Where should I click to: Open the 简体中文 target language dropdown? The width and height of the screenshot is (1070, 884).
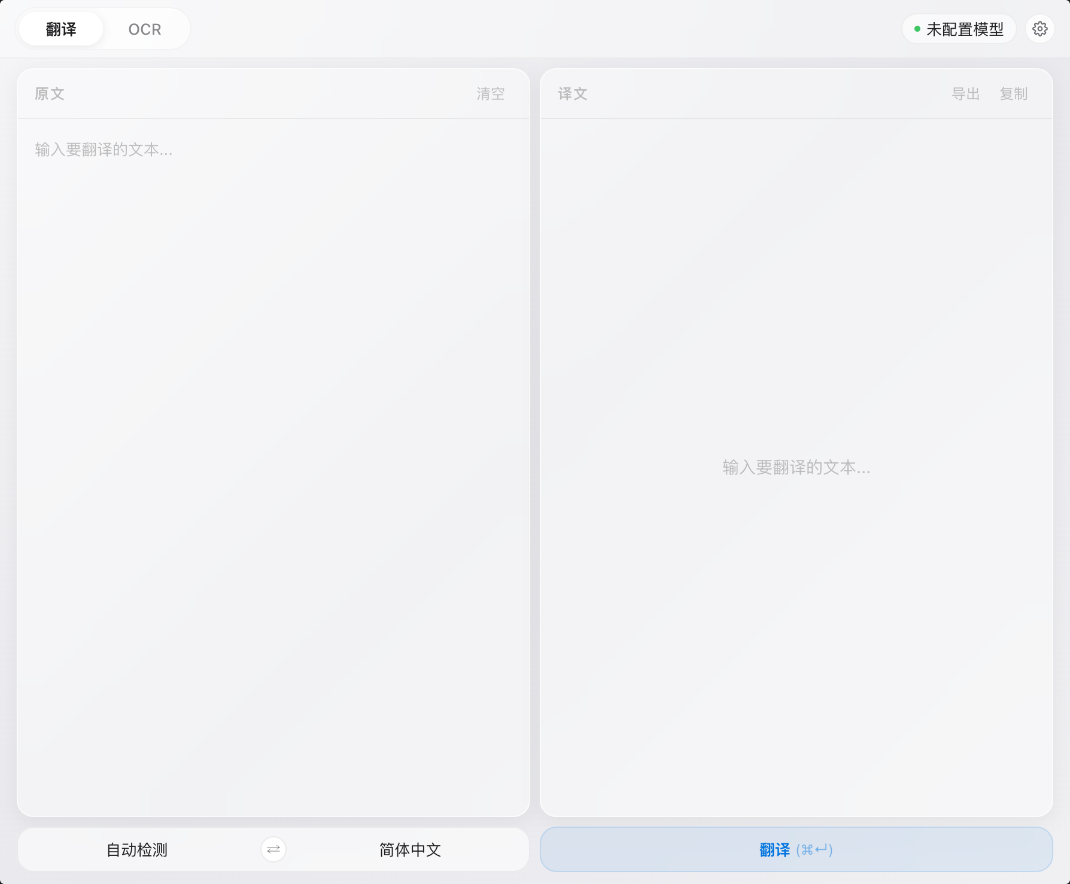(410, 849)
